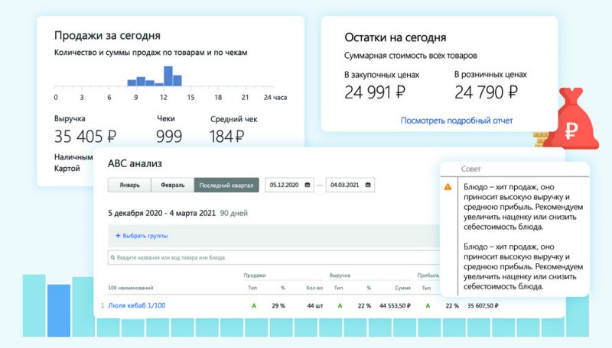Screen dimensions: 612x348
Task: Click the Совет panel header
Action: [x=473, y=168]
